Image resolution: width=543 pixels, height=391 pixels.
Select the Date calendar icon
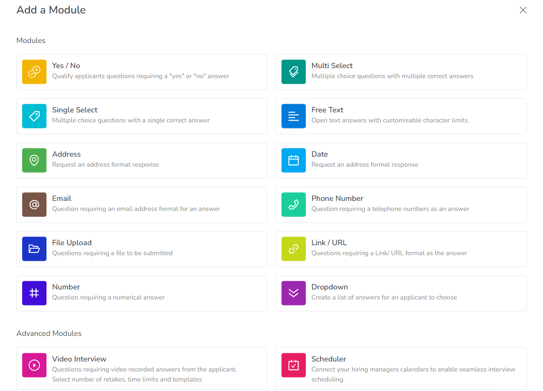click(x=294, y=161)
